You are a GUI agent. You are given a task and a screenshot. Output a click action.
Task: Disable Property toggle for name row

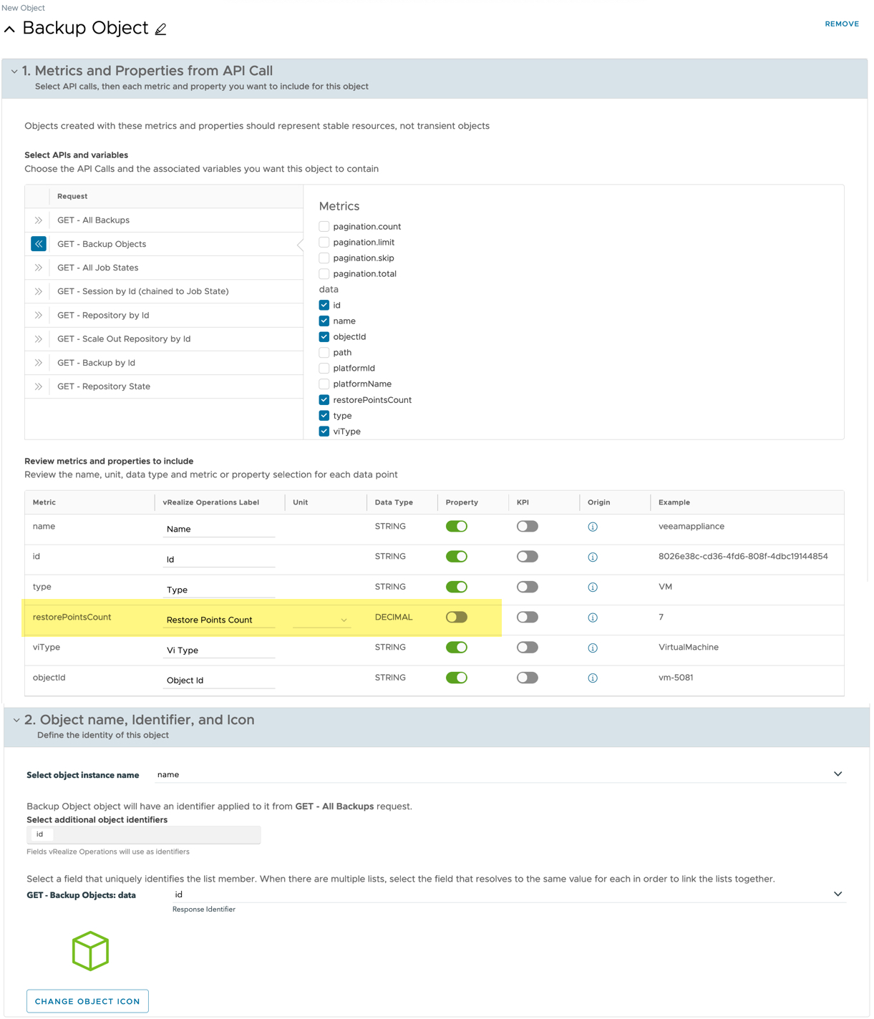click(457, 527)
